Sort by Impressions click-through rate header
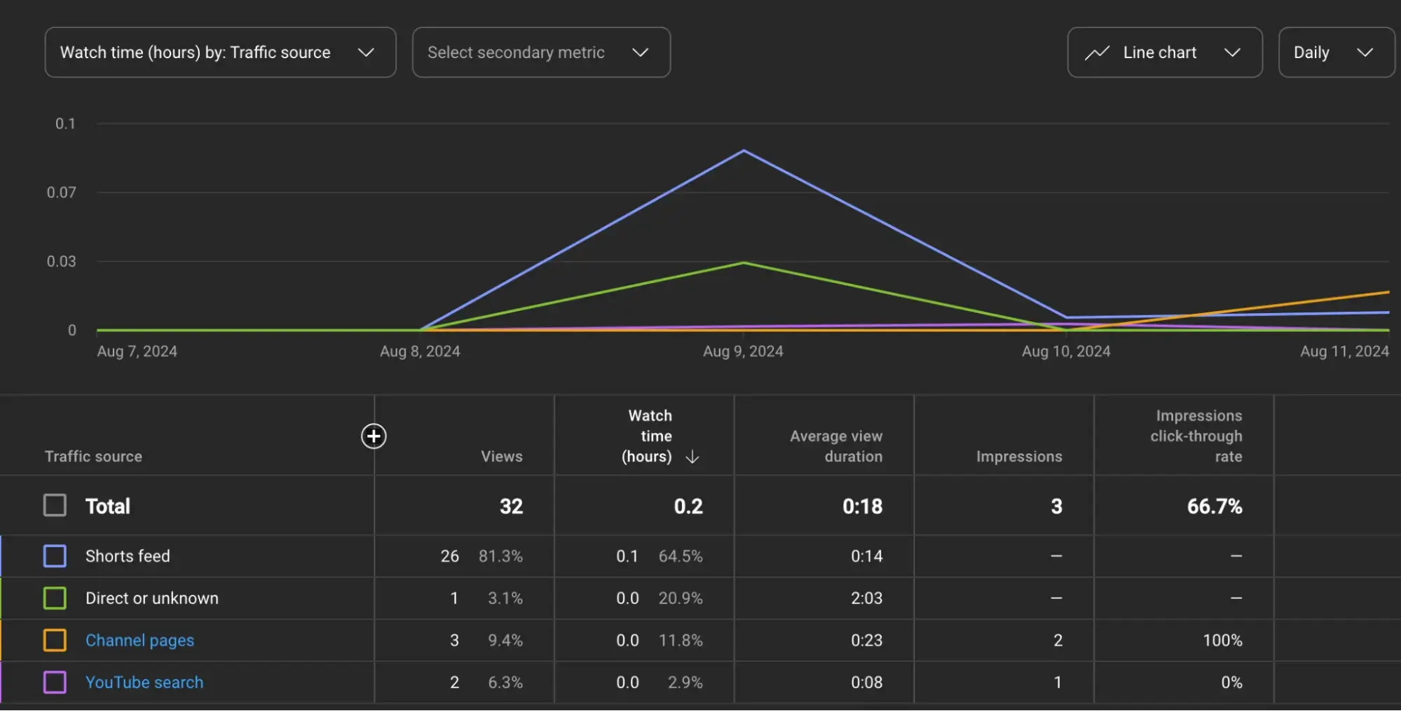The image size is (1401, 711). (x=1196, y=436)
